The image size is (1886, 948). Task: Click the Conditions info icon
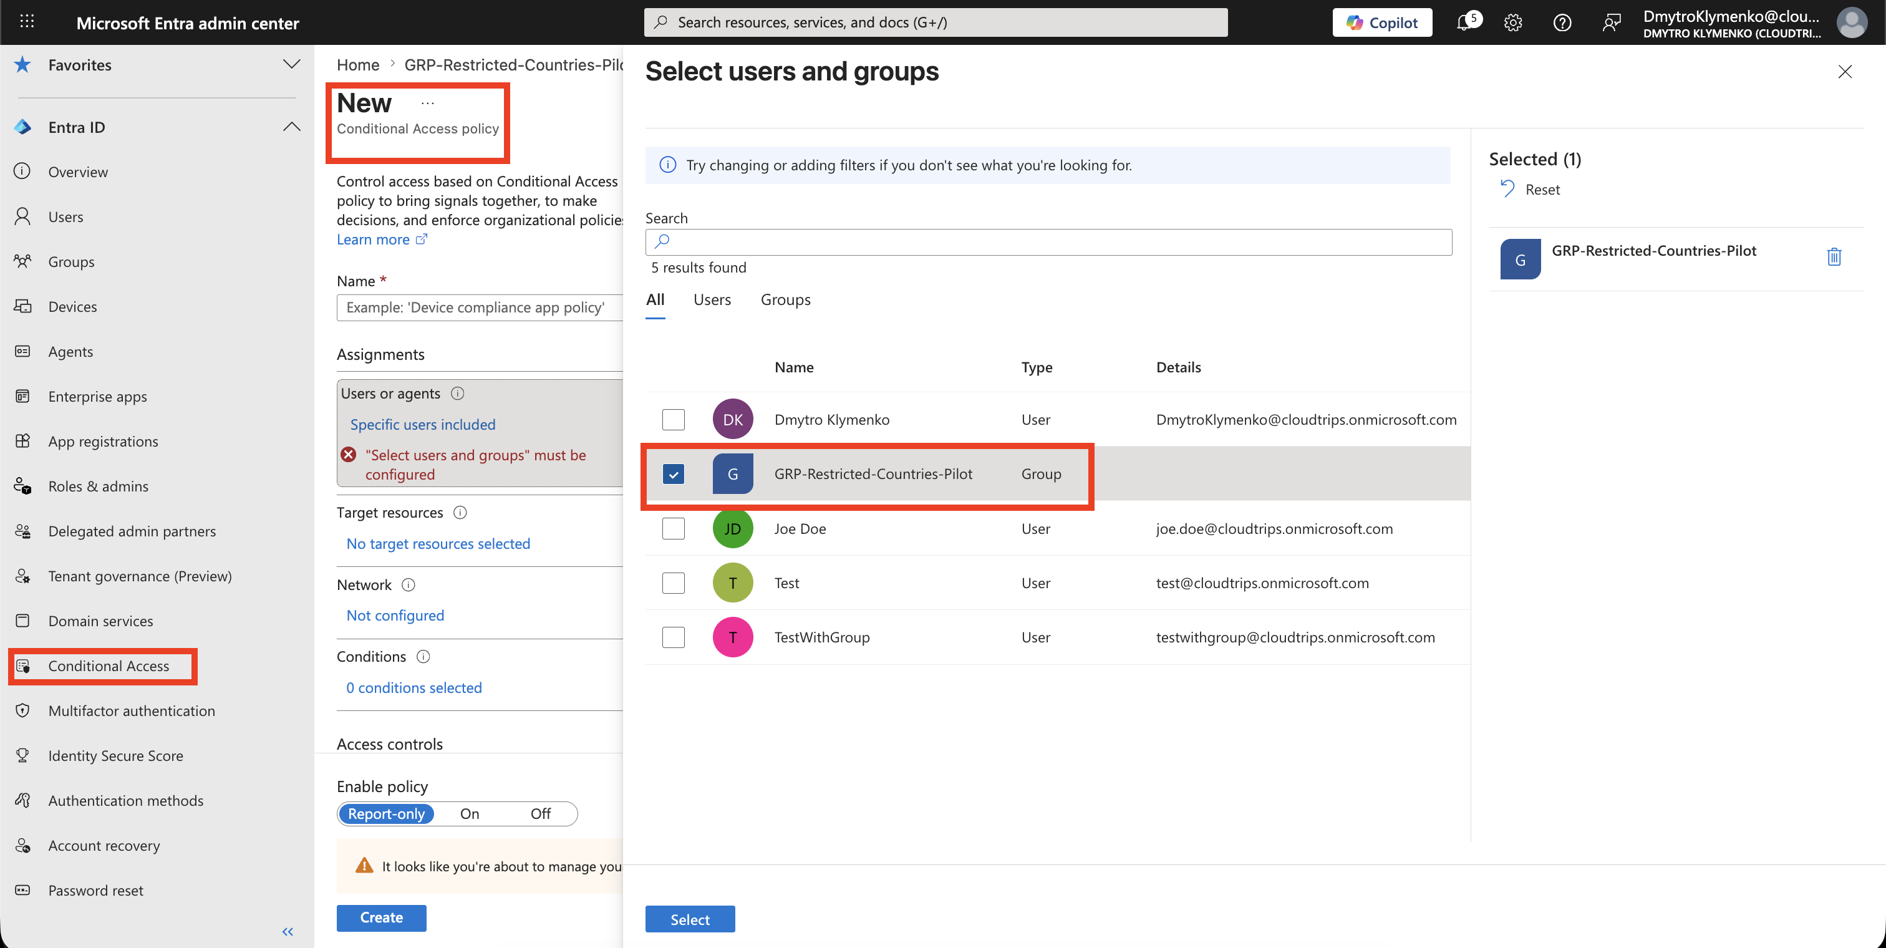(x=423, y=657)
